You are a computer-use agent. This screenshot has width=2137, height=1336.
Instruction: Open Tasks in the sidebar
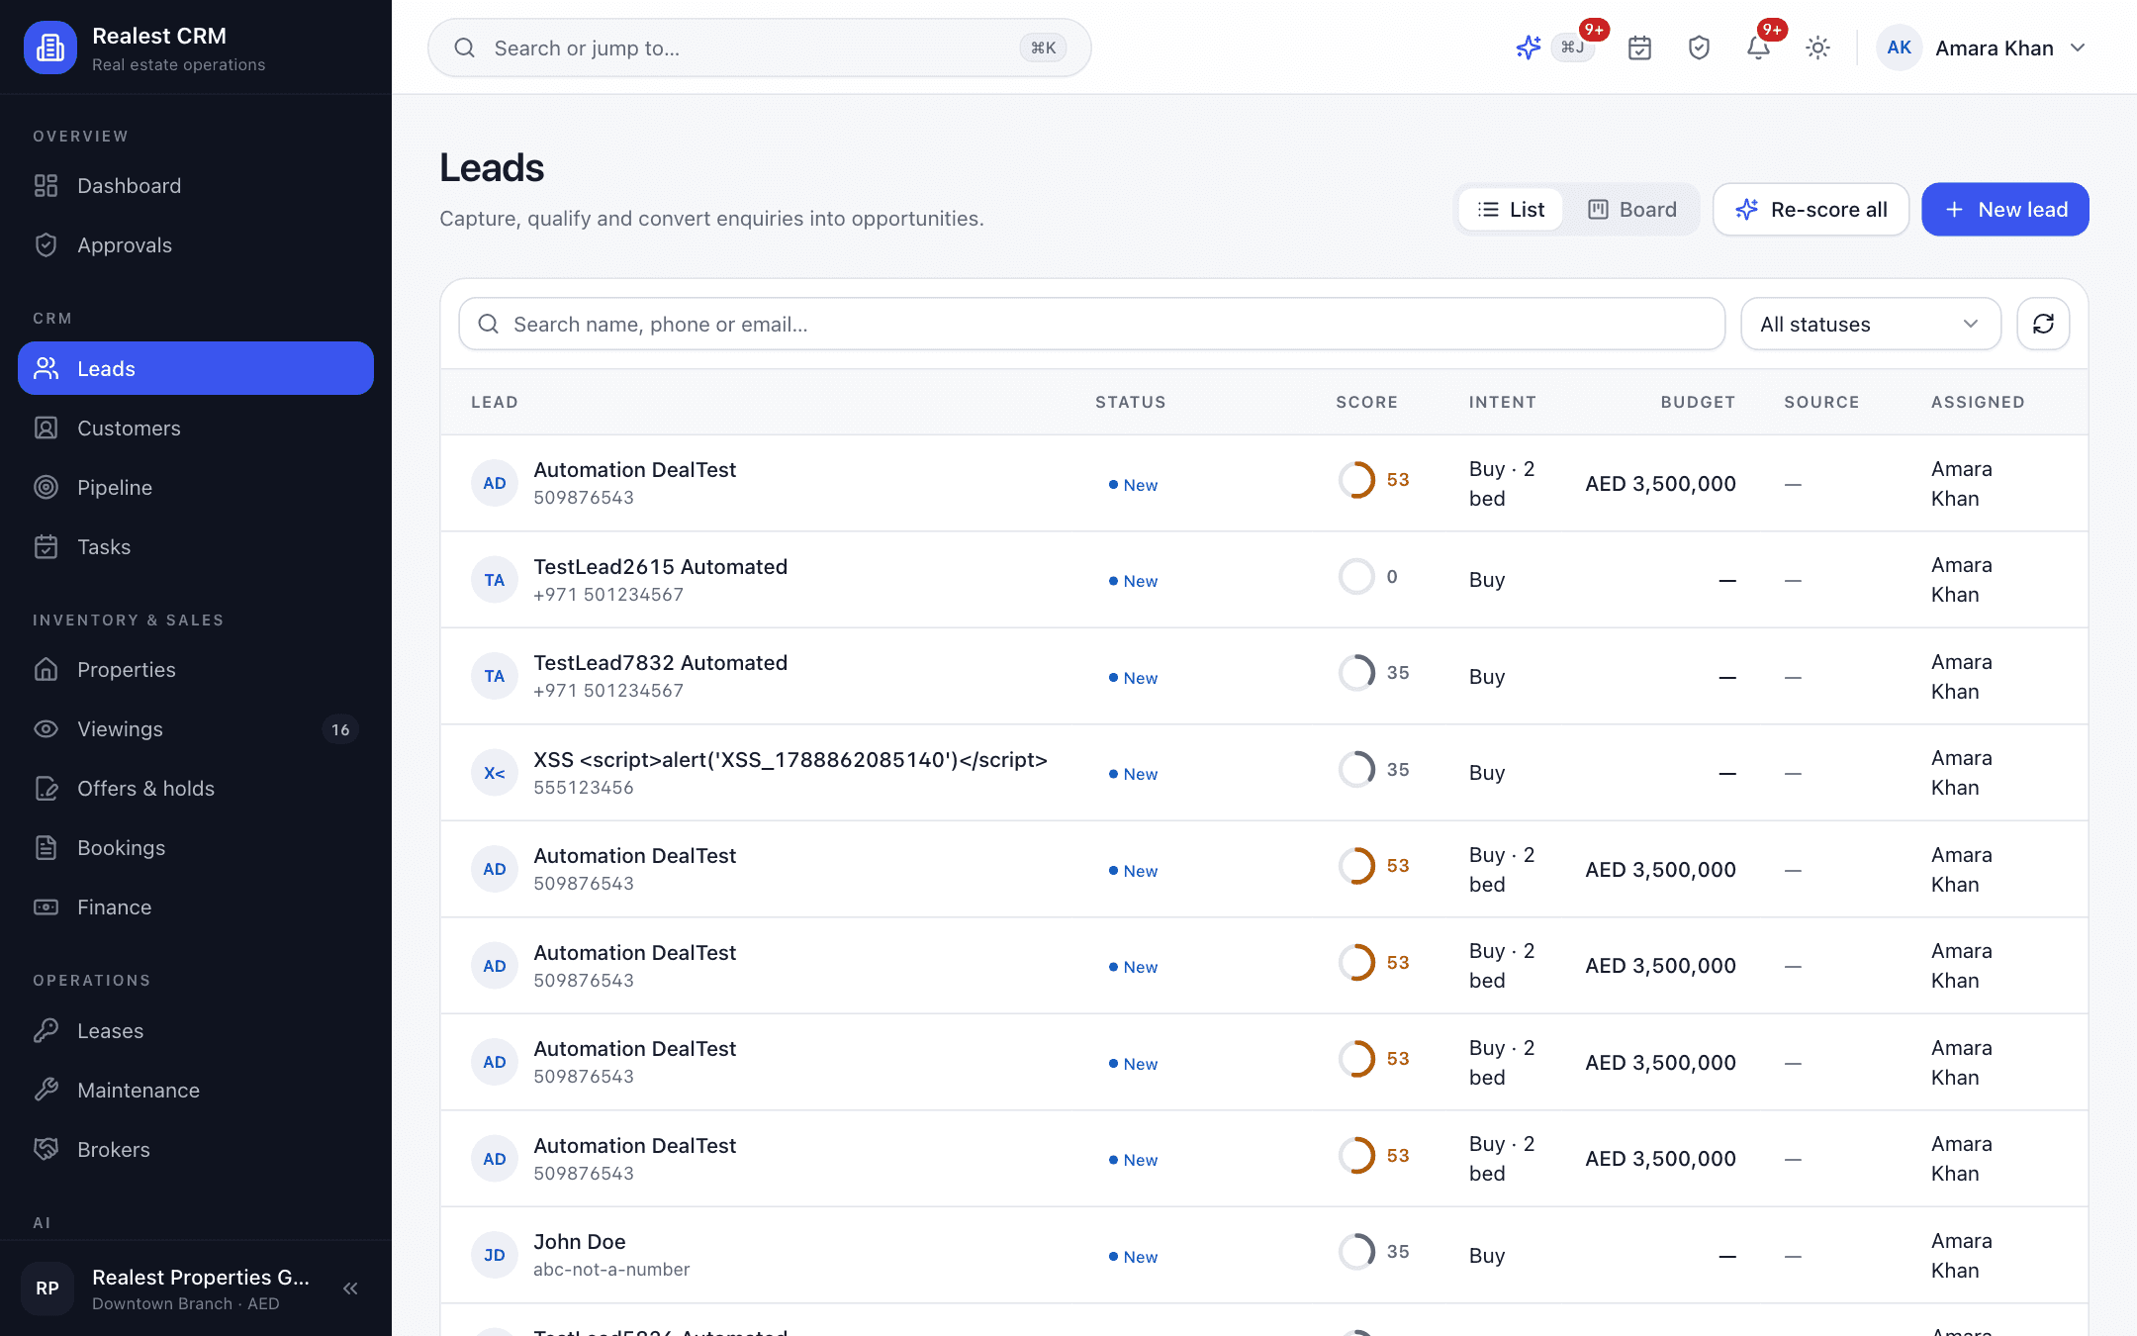click(196, 547)
